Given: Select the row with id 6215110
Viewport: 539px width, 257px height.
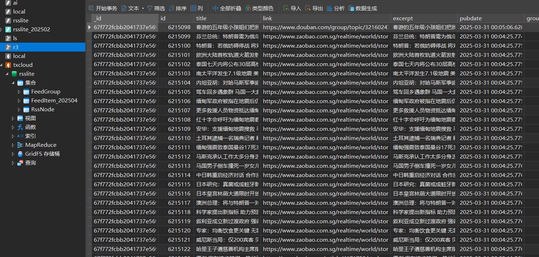Looking at the screenshot, I should [313, 138].
